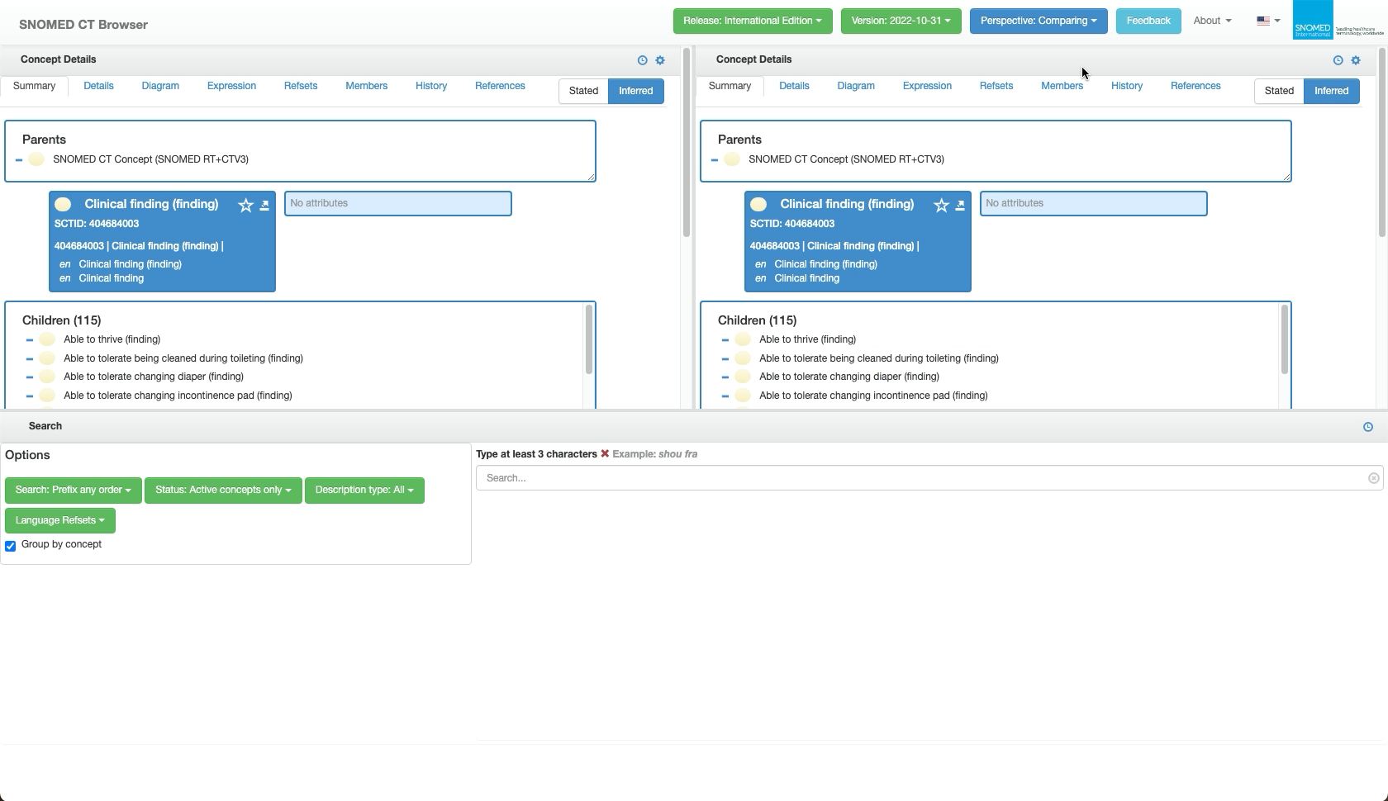Open Release: International Edition dropdown

tap(753, 21)
